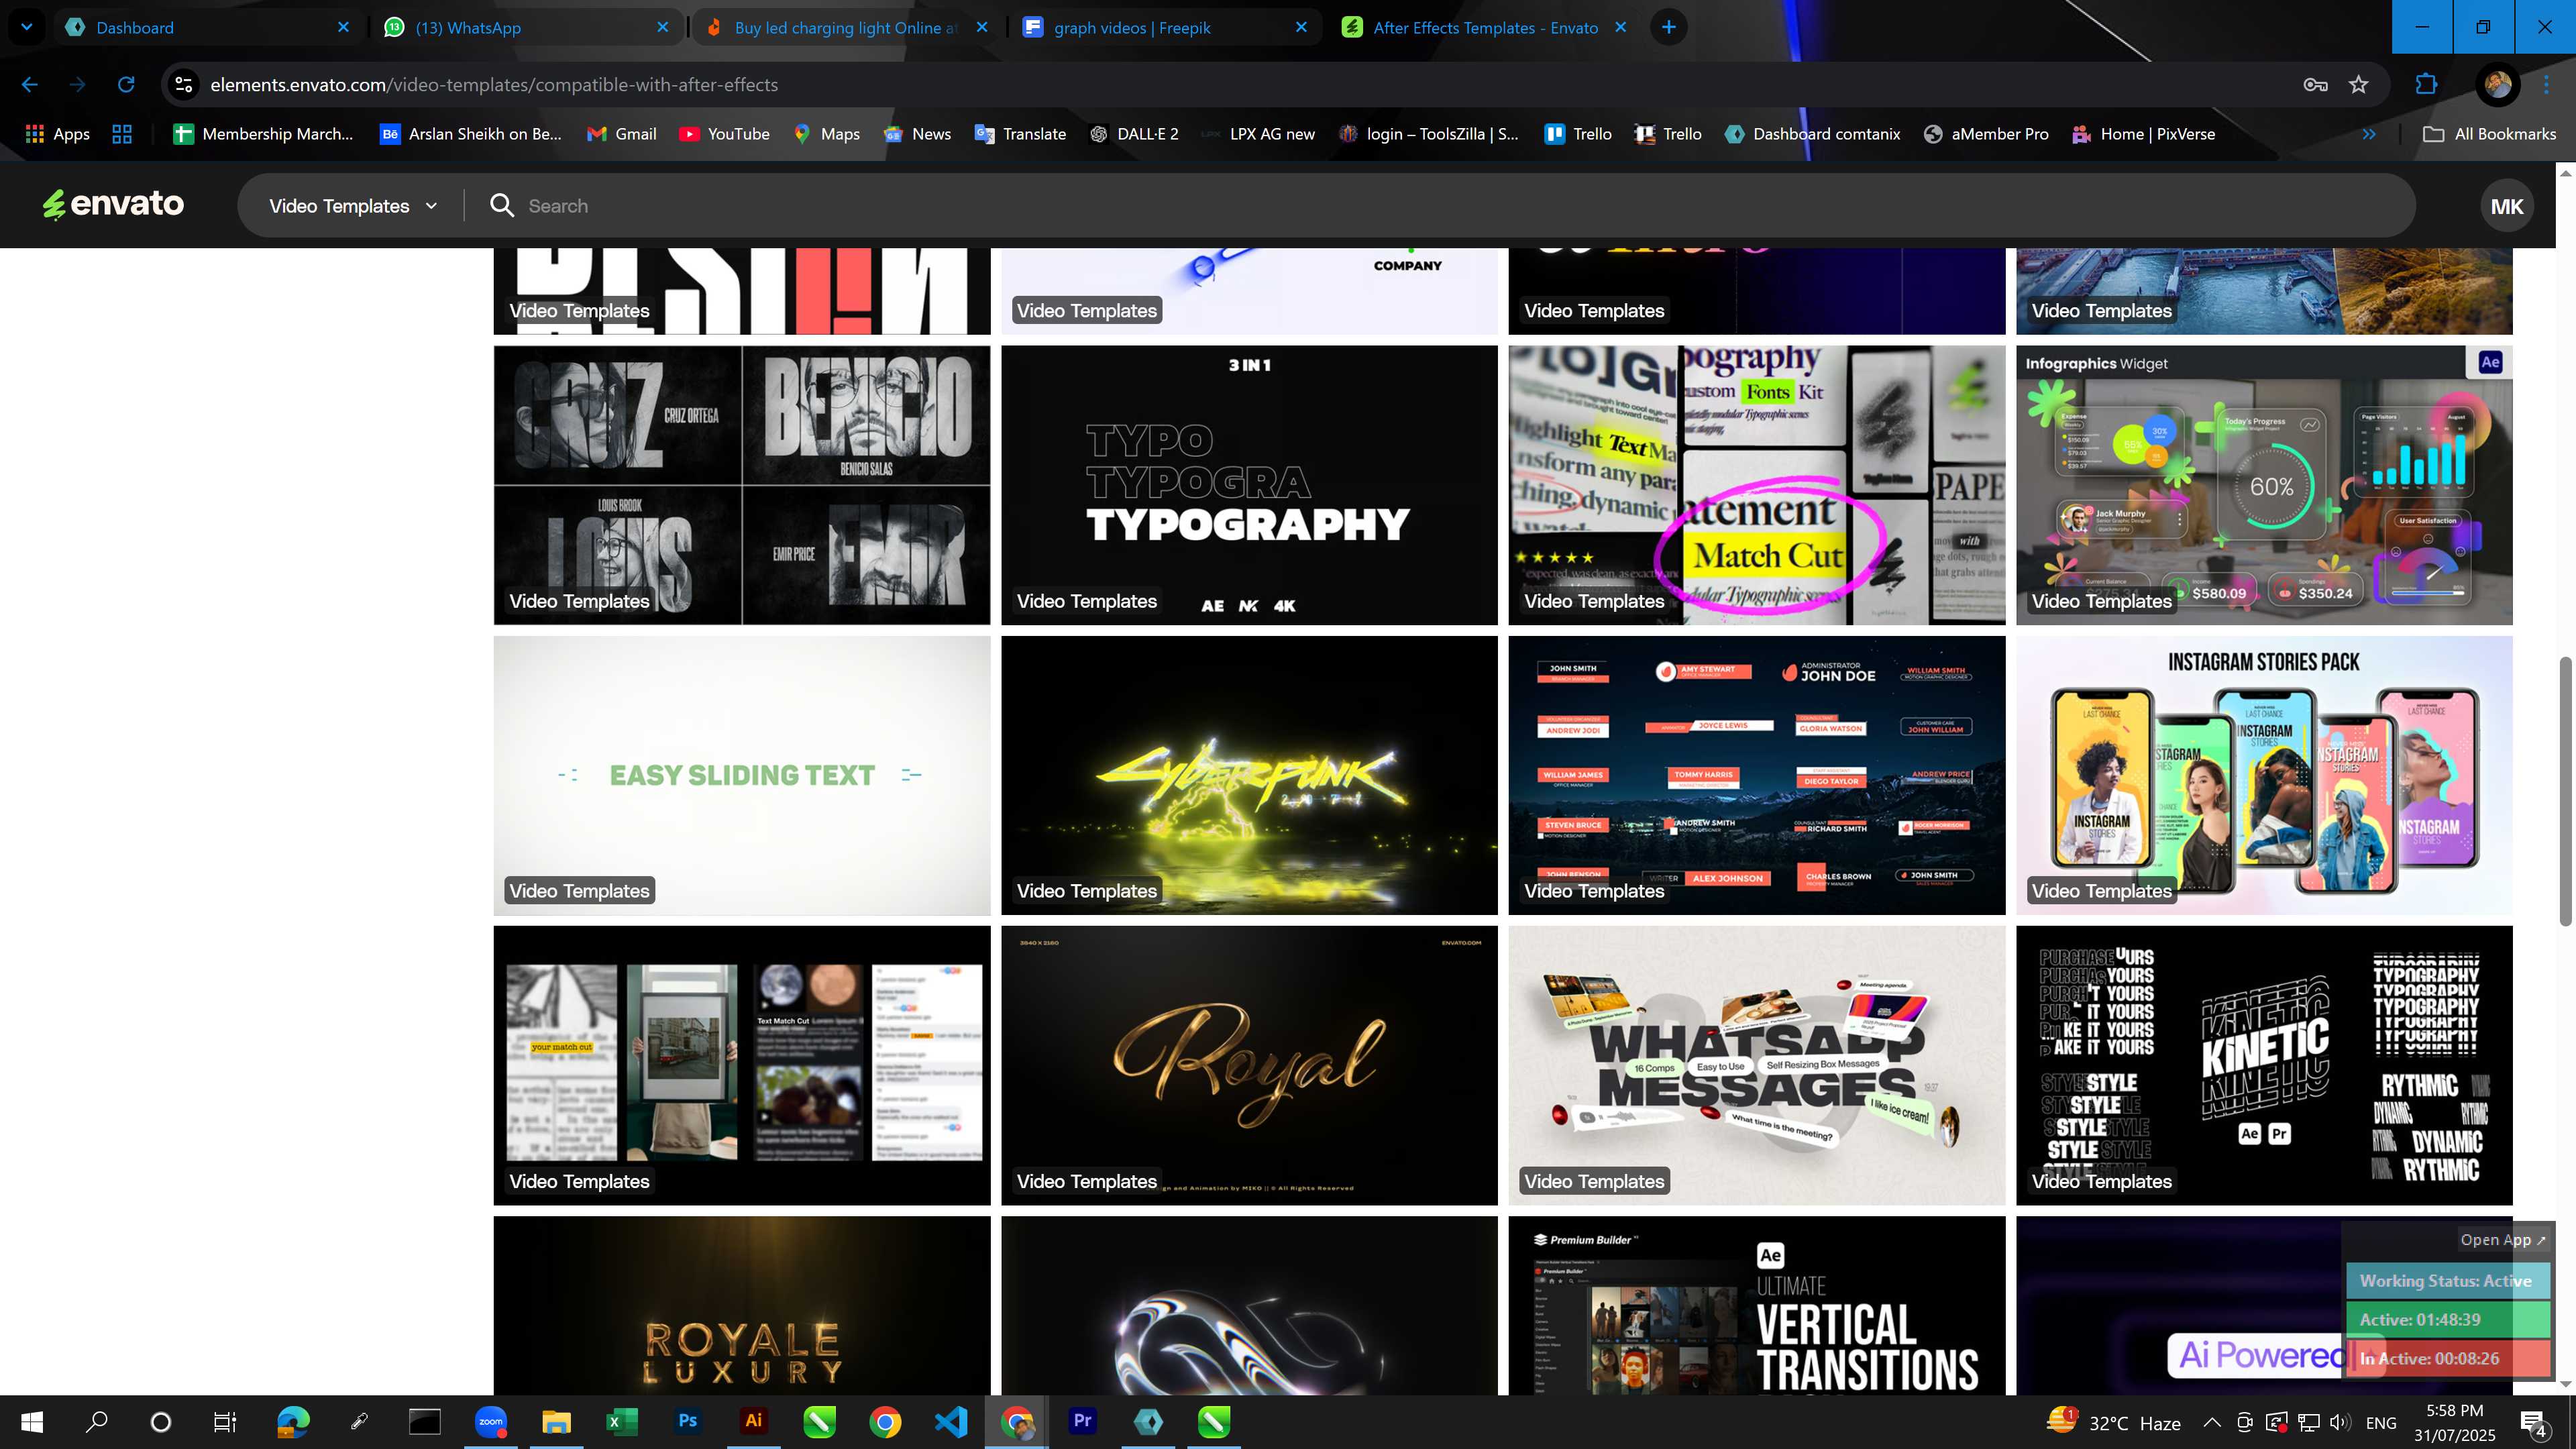Open the Gmail bookmark

click(x=622, y=134)
